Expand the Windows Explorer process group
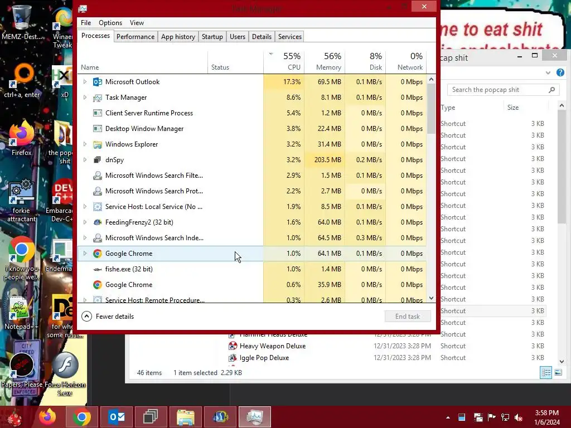 coord(85,144)
